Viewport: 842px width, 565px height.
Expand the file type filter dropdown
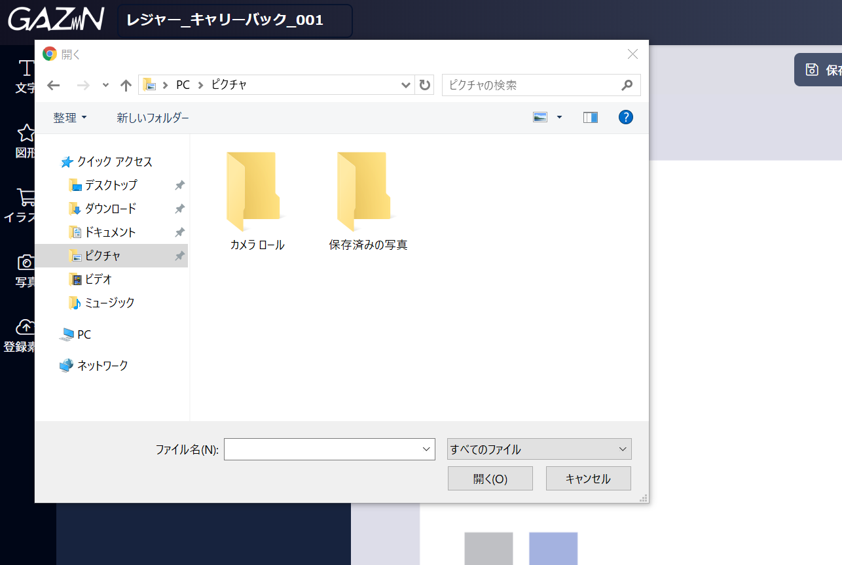539,449
